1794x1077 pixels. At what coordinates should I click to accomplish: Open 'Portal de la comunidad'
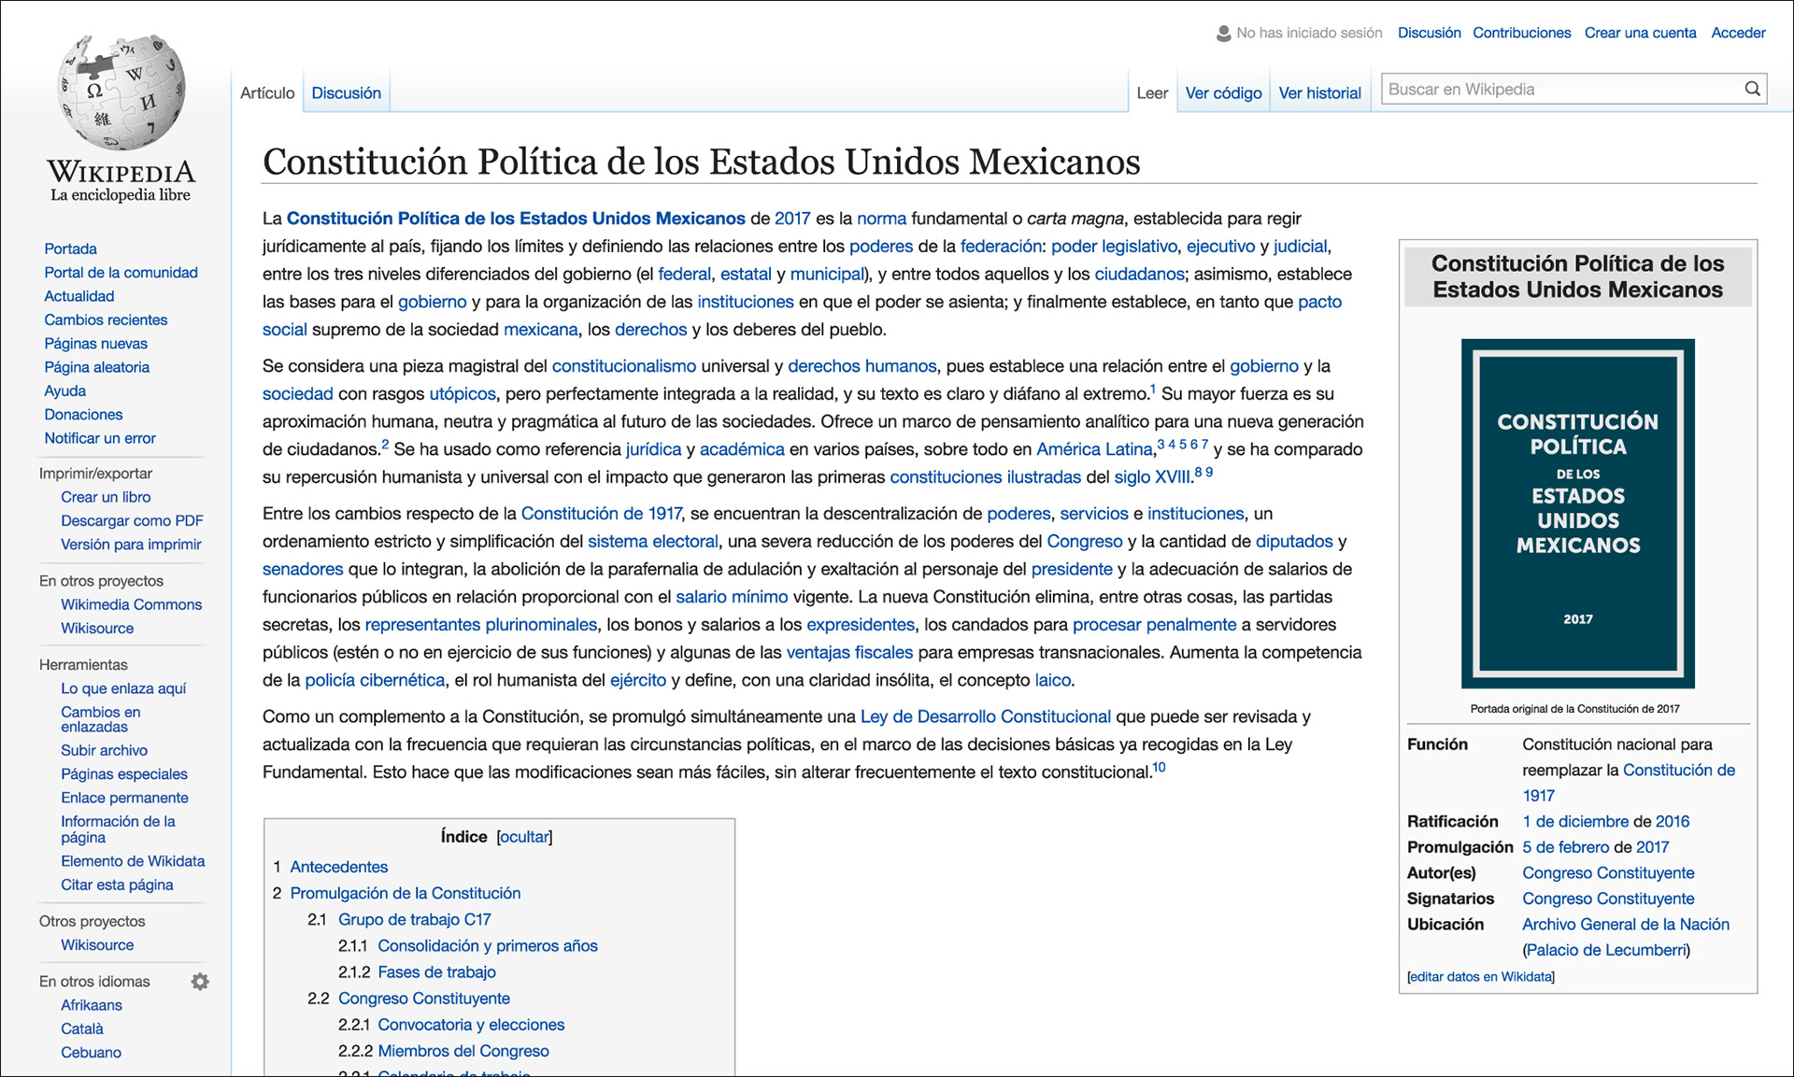point(121,272)
